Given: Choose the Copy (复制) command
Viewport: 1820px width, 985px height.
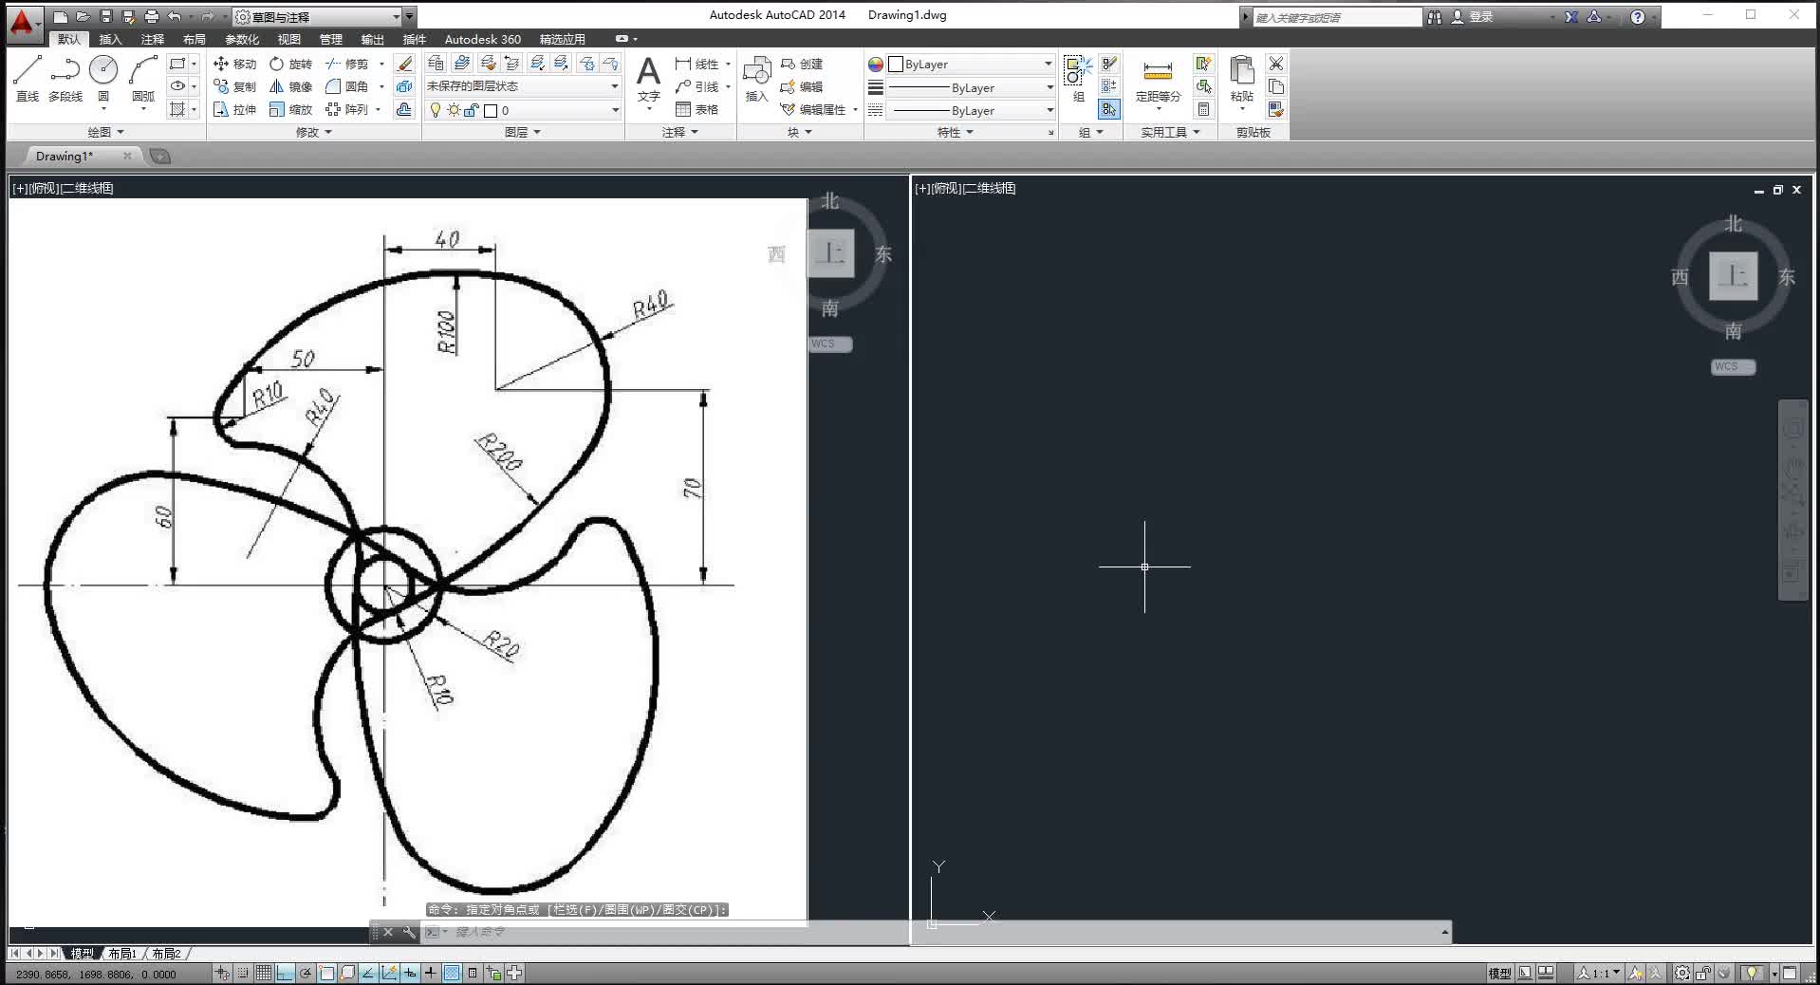Looking at the screenshot, I should coord(234,86).
